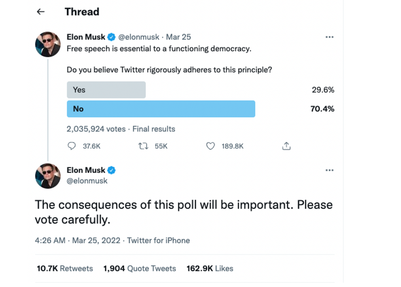Image resolution: width=401 pixels, height=287 pixels.
Task: Click the @elonmusk handle under the second name
Action: [x=87, y=181]
